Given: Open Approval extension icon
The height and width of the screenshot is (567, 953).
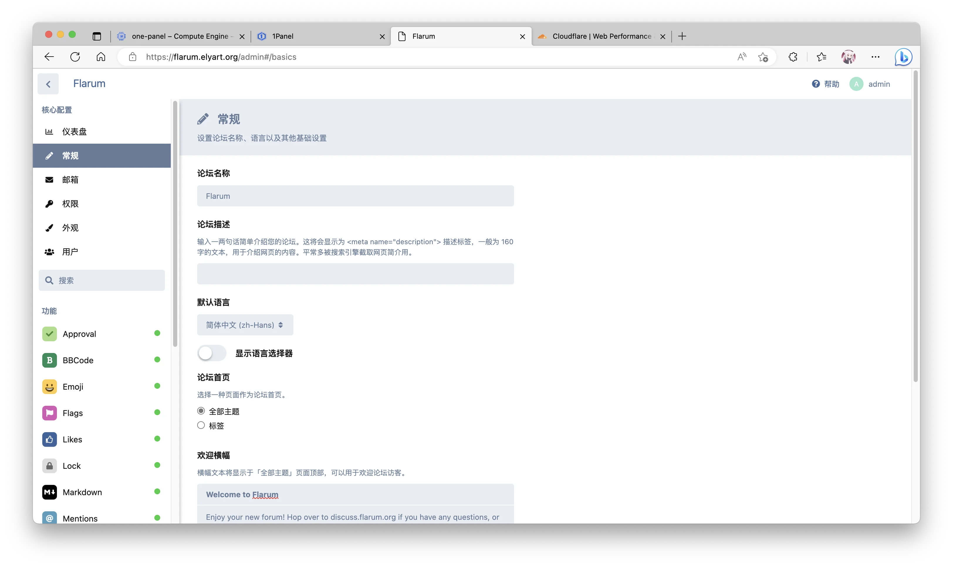Looking at the screenshot, I should [49, 334].
